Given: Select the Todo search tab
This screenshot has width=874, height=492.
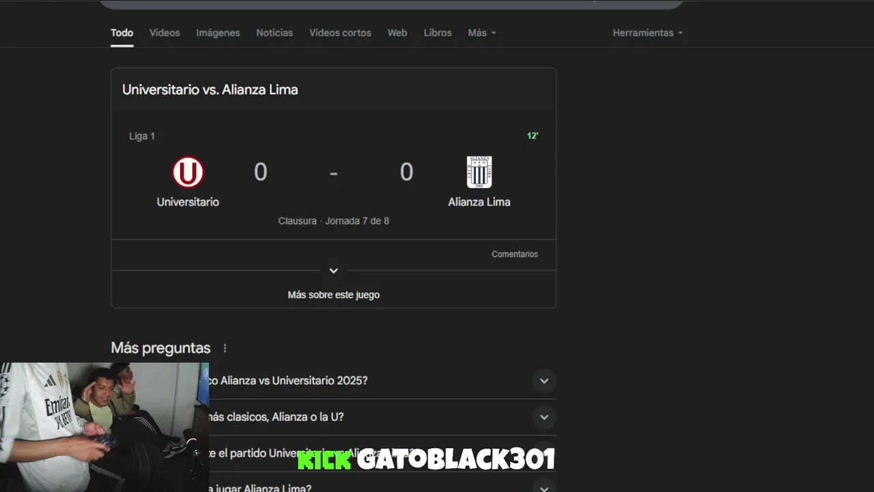Looking at the screenshot, I should (122, 33).
